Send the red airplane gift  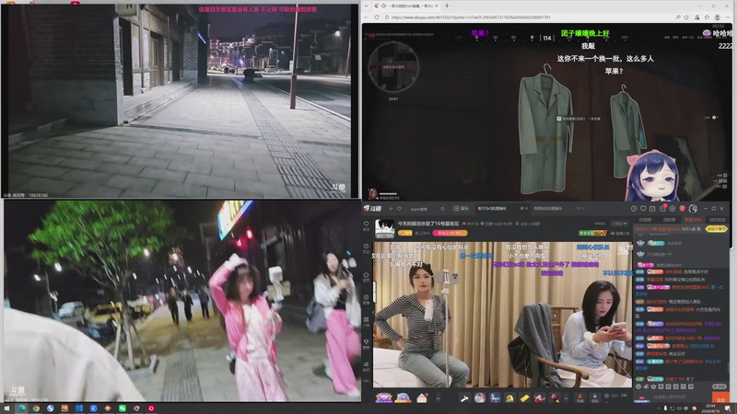(x=540, y=398)
